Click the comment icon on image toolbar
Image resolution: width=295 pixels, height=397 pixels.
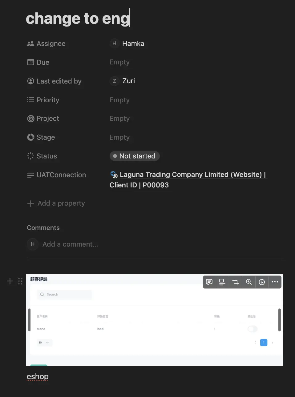209,282
